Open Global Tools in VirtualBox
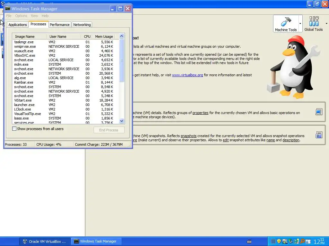Screen dimensions: 329x246 click(314, 24)
